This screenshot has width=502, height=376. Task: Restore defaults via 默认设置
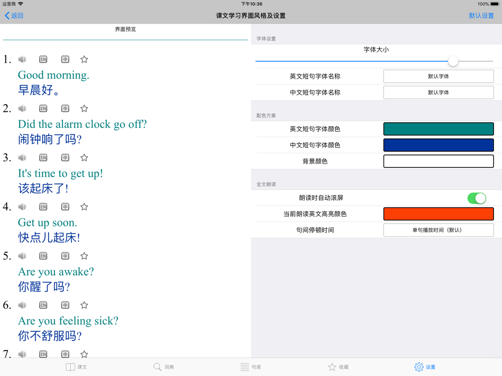point(481,16)
